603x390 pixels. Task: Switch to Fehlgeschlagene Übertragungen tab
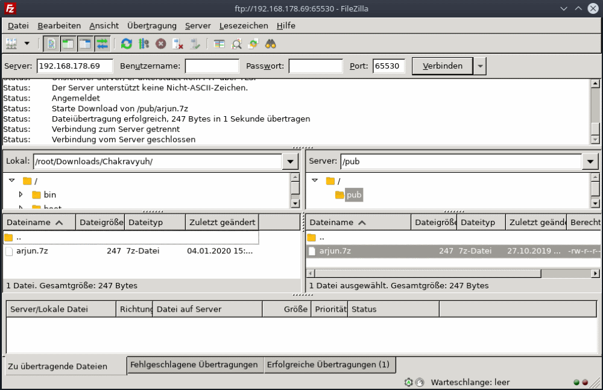[194, 365]
